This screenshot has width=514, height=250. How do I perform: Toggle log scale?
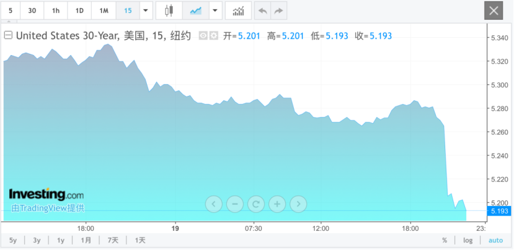(467, 241)
